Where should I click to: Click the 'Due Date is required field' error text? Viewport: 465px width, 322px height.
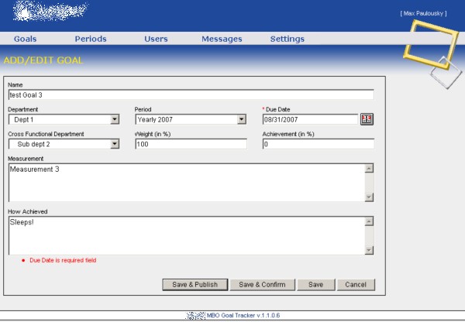(63, 260)
